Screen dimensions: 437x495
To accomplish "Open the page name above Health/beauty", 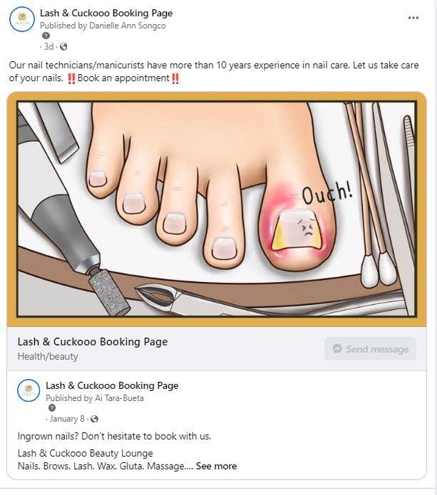I will tap(93, 342).
